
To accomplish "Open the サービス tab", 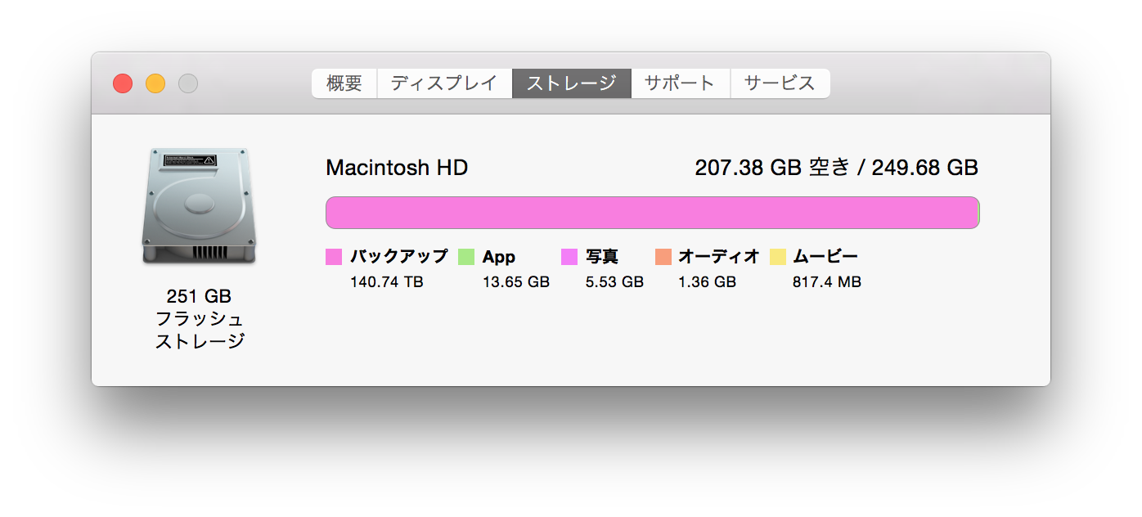I will (780, 83).
